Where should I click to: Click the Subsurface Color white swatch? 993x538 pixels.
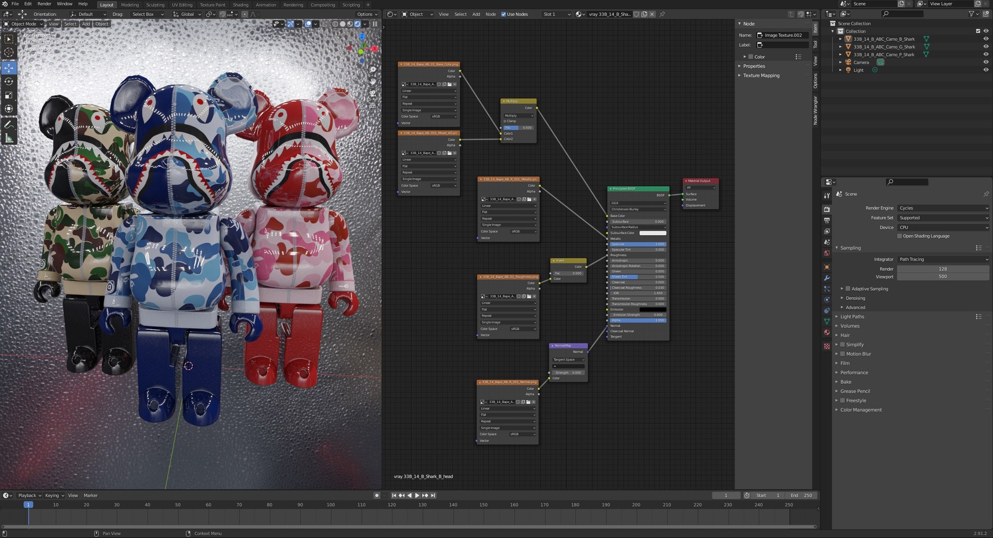click(653, 233)
